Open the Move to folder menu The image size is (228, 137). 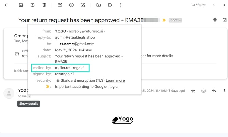(99, 5)
